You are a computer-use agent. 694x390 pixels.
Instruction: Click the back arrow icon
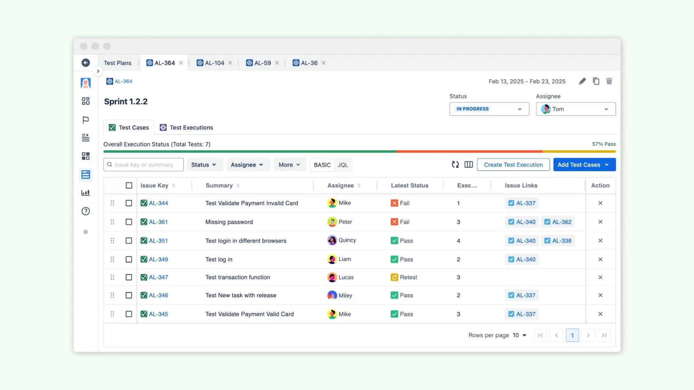[x=86, y=63]
